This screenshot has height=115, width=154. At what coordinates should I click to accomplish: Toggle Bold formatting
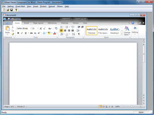(18, 33)
